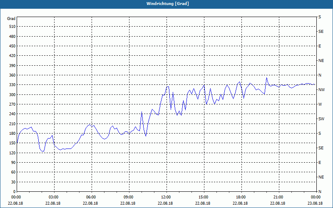Select the 09:00 time axis label
Screen dimensions: 333x208
click(x=129, y=197)
